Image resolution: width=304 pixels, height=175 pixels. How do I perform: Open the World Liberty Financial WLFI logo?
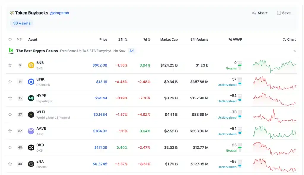(x=31, y=114)
